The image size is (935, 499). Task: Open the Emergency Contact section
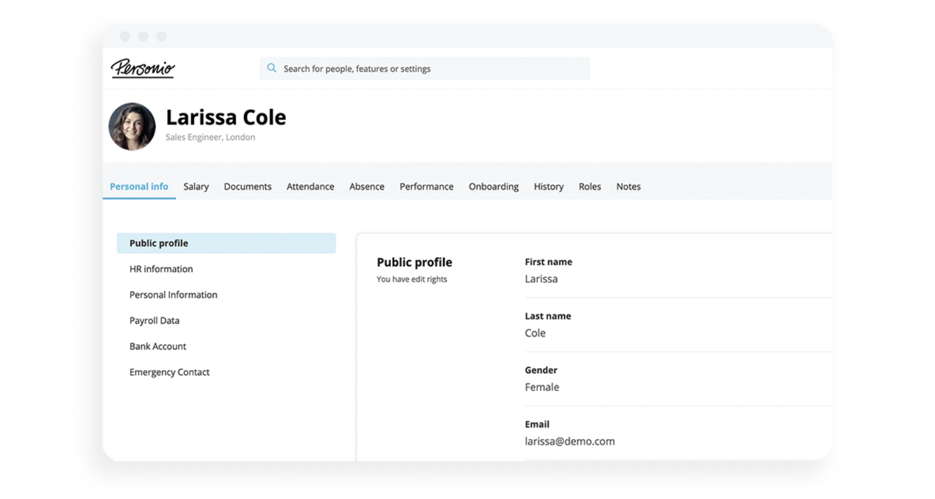pyautogui.click(x=169, y=372)
